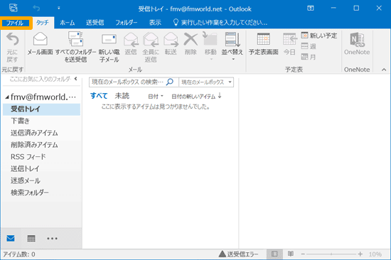The width and height of the screenshot is (391, 260).
Task: Switch to the ホーム ribbon tab
Action: point(67,23)
